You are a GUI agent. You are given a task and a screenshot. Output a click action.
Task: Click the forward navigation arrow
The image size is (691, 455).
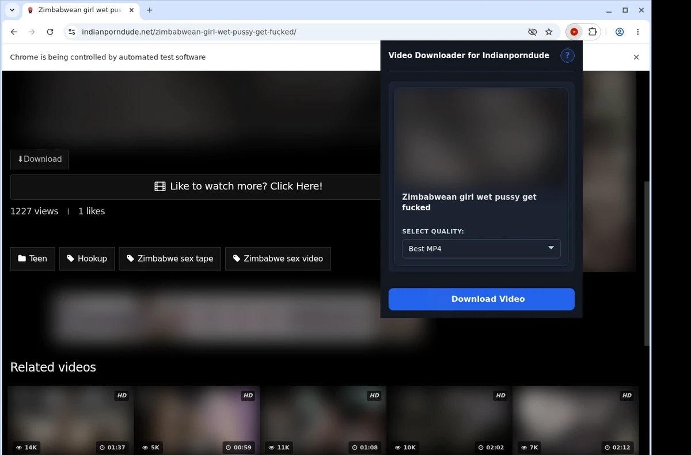point(32,32)
